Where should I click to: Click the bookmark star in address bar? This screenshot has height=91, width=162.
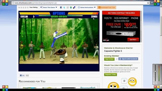tap(148, 3)
